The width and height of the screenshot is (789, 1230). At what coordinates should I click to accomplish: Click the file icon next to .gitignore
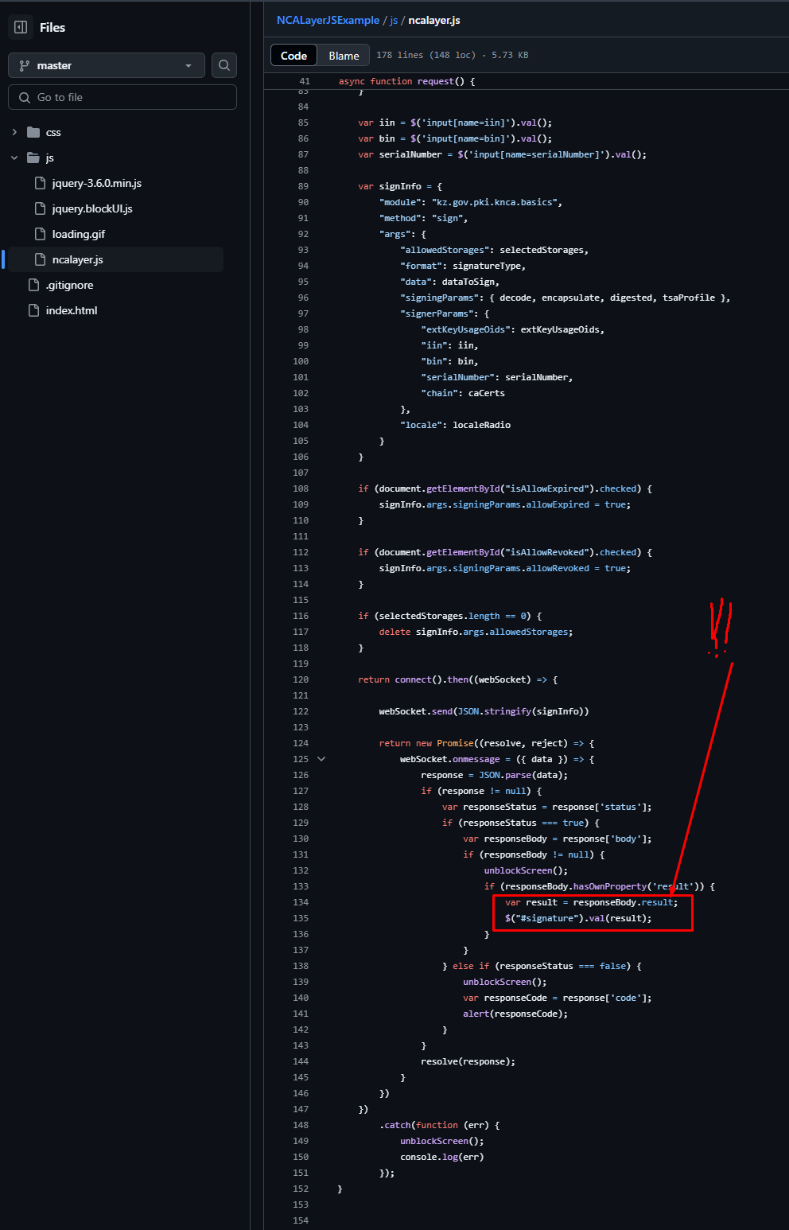click(33, 284)
